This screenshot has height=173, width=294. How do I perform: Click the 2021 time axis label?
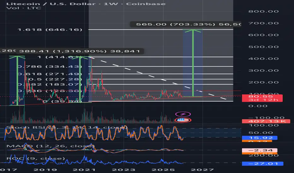coord(84,170)
